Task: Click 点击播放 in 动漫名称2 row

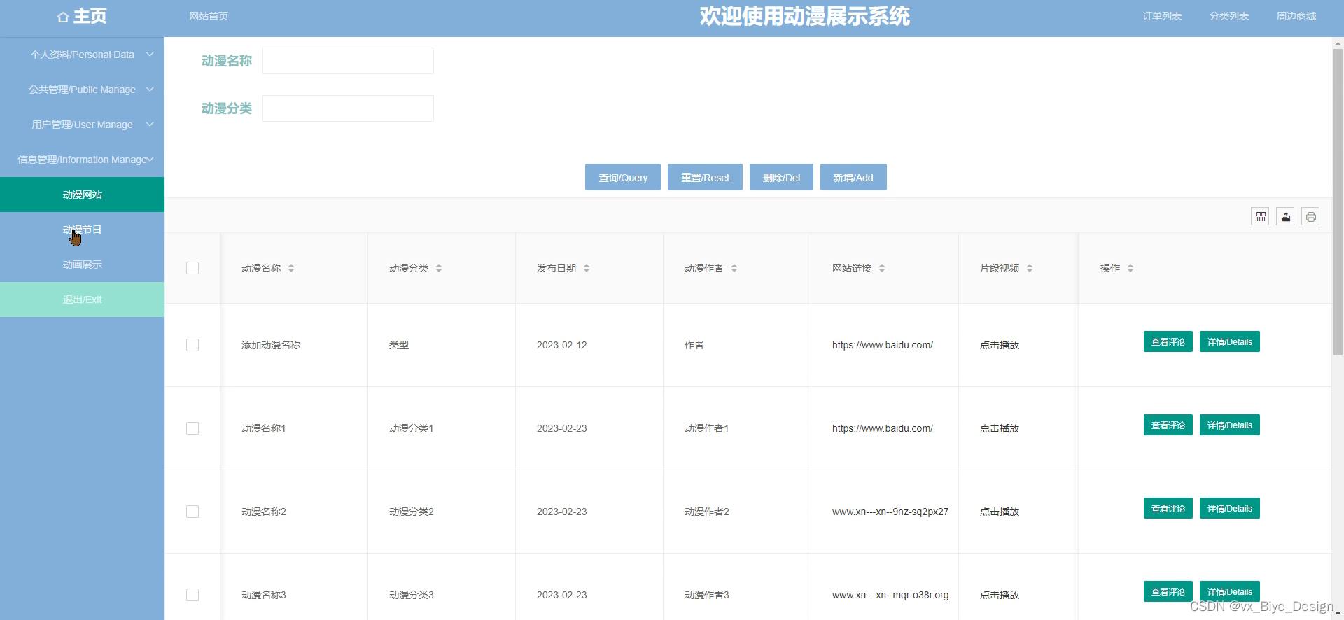Action: coord(1000,512)
